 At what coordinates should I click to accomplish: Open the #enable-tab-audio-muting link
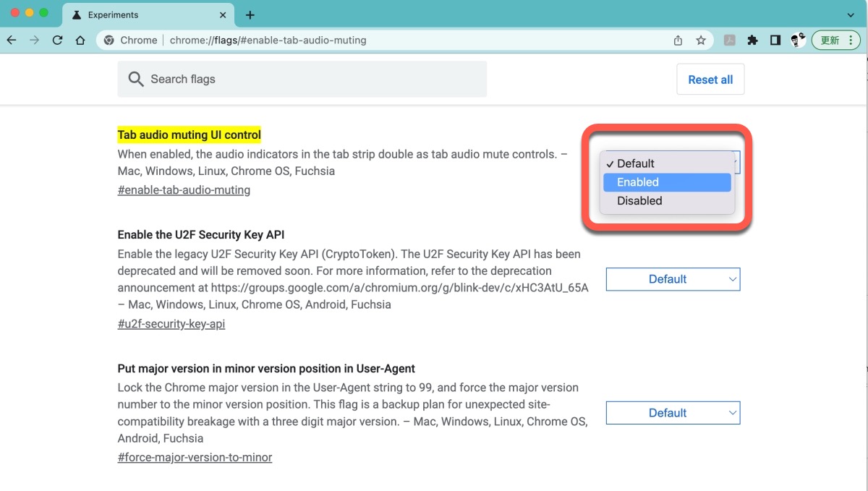click(184, 190)
